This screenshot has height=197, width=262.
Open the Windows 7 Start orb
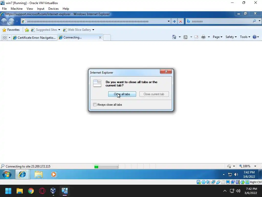point(7,174)
